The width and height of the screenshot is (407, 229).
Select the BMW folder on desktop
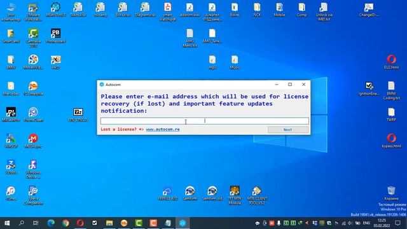11,62
